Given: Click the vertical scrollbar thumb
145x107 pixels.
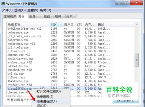Looking at the screenshot, I should pos(137,60).
